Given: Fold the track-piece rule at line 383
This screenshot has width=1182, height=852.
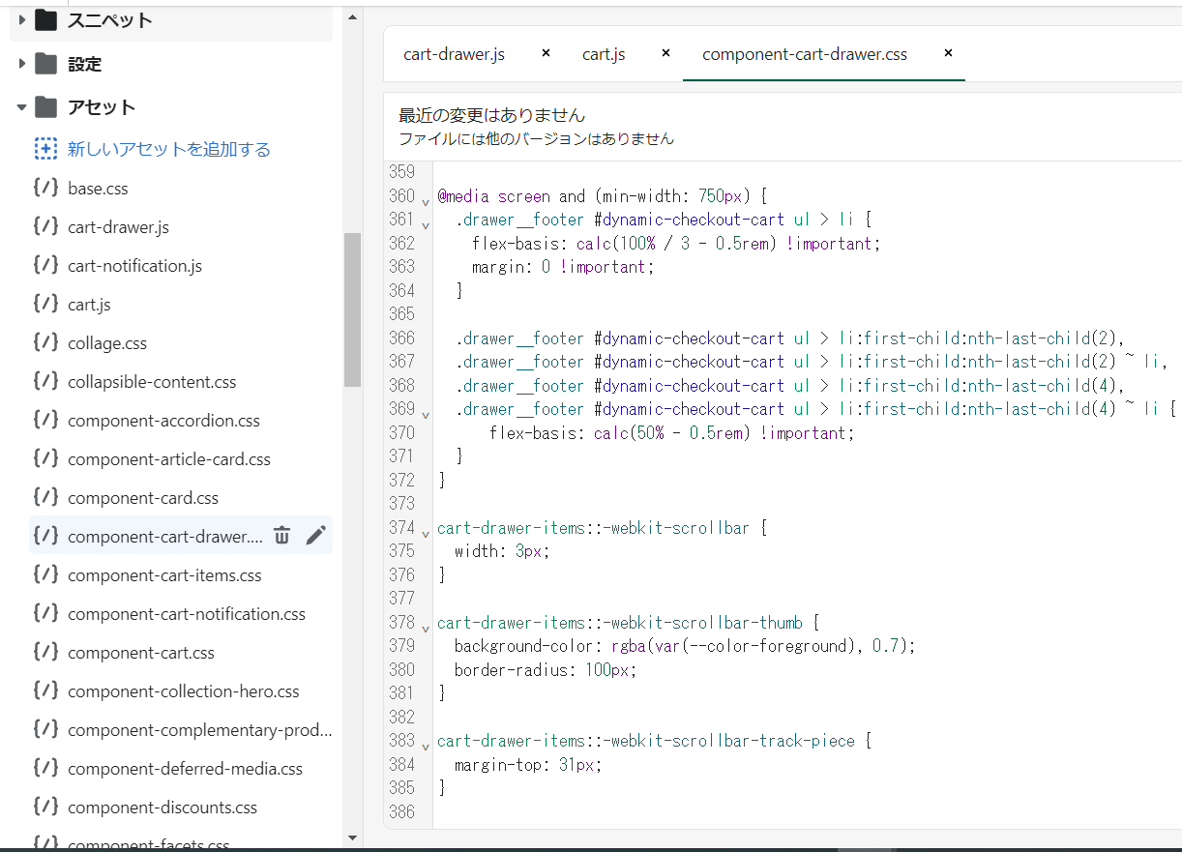Looking at the screenshot, I should tap(426, 747).
